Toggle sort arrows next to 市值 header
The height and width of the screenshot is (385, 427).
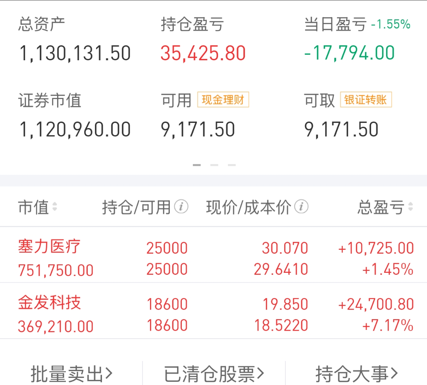point(55,207)
